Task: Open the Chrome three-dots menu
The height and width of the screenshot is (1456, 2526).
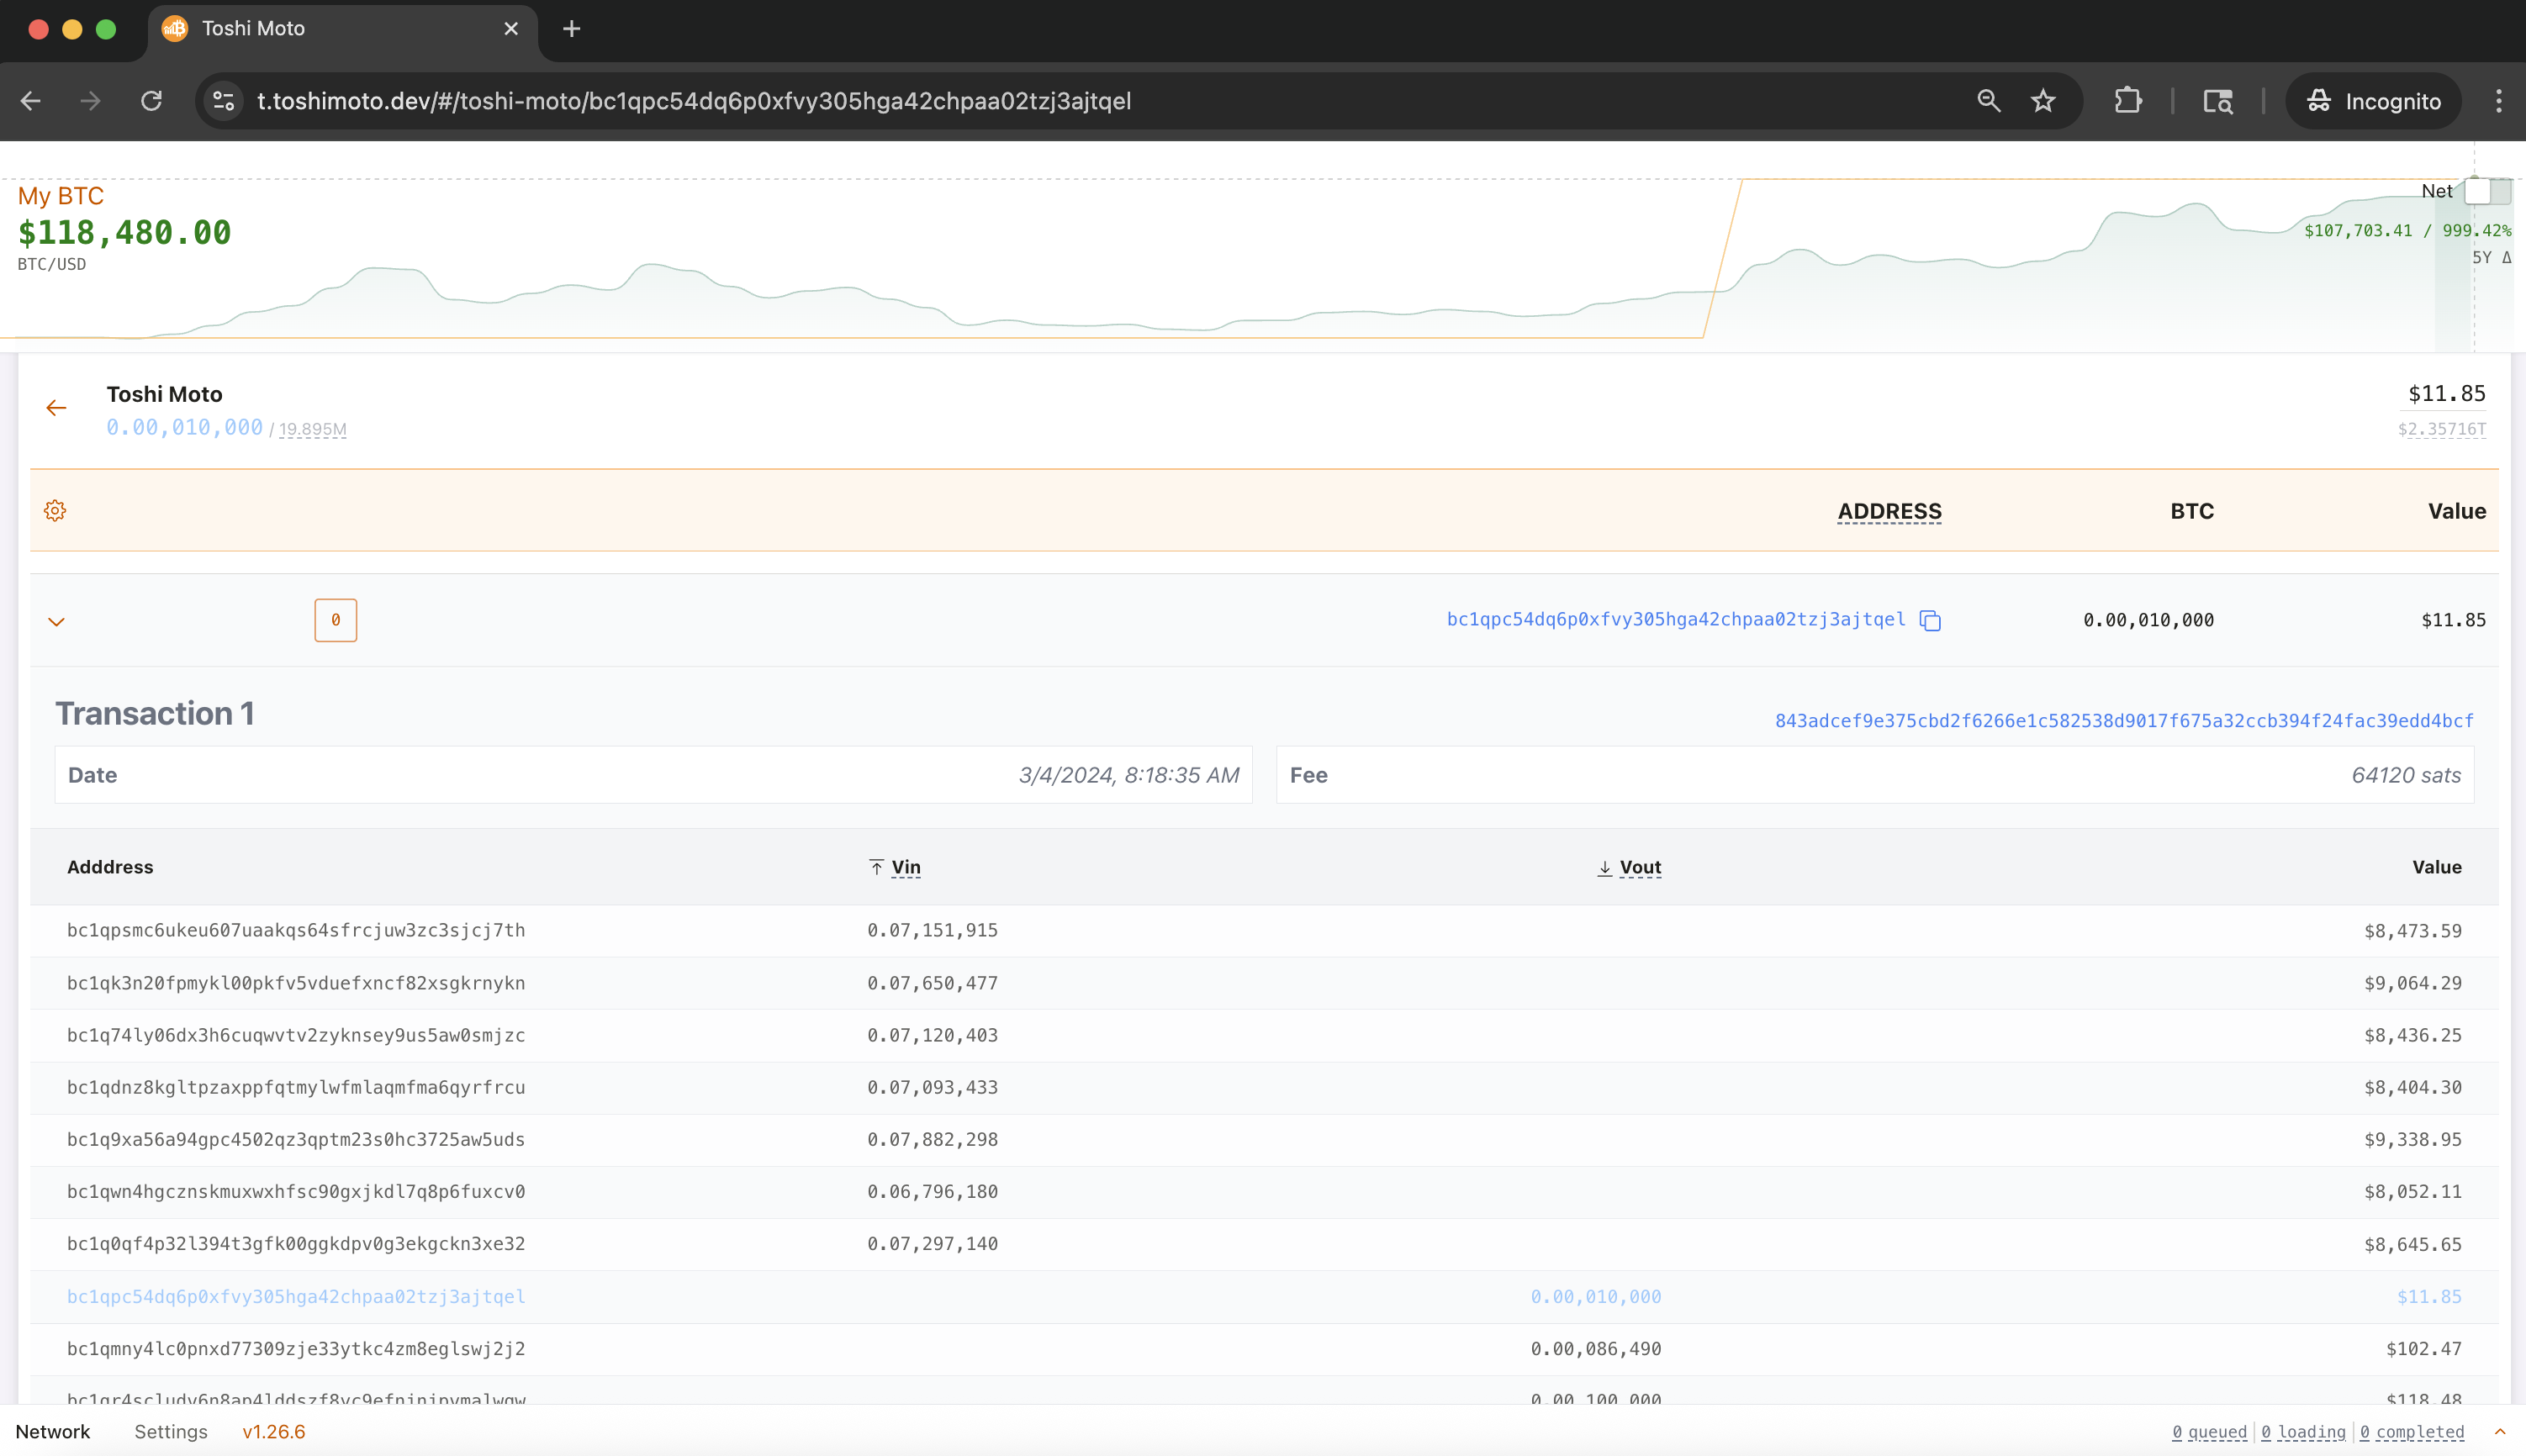Action: click(x=2498, y=101)
